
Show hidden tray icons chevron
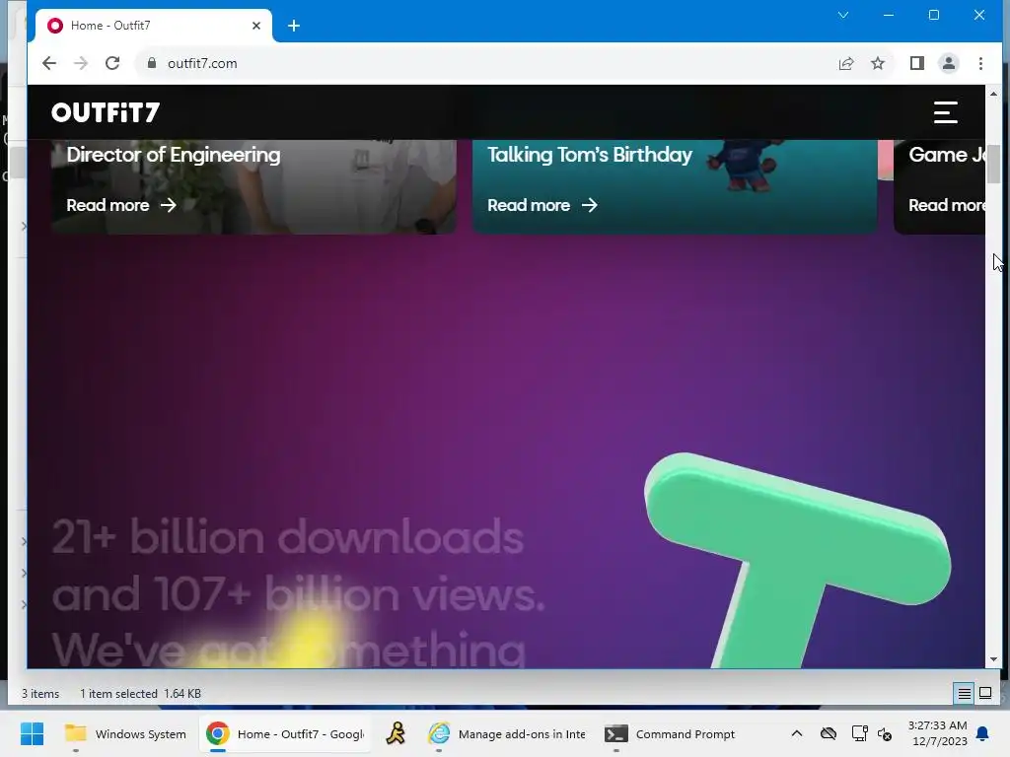tap(796, 733)
